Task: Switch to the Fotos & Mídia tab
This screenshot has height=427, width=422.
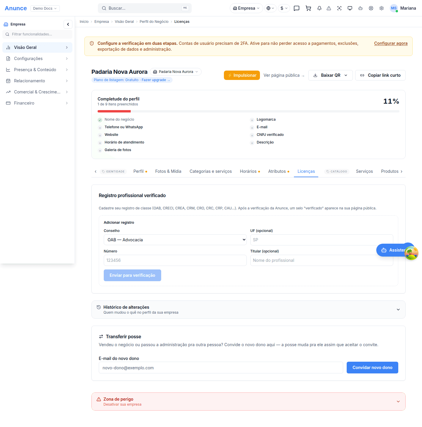Action: coord(168,171)
